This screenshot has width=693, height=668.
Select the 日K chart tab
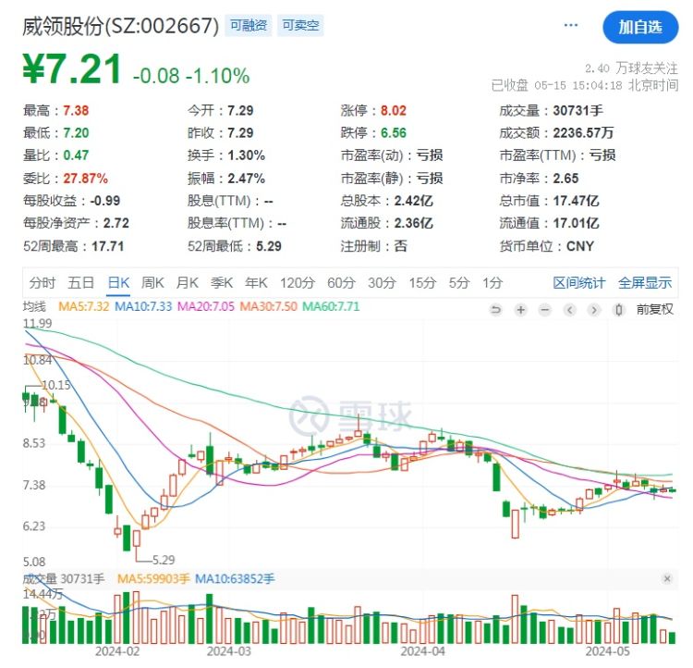(x=118, y=282)
